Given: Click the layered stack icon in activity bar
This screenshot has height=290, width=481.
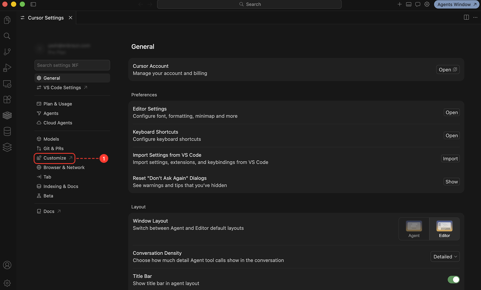Looking at the screenshot, I should pyautogui.click(x=7, y=147).
